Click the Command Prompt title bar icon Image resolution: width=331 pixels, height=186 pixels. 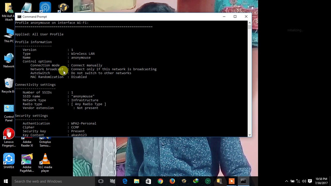click(x=19, y=17)
